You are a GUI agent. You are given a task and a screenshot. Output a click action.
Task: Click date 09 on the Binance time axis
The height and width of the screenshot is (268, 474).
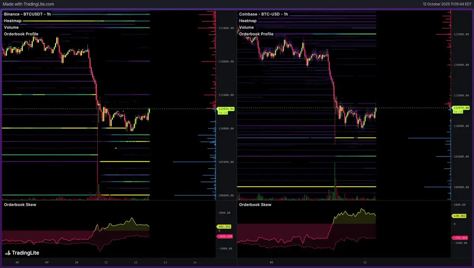coord(47,262)
